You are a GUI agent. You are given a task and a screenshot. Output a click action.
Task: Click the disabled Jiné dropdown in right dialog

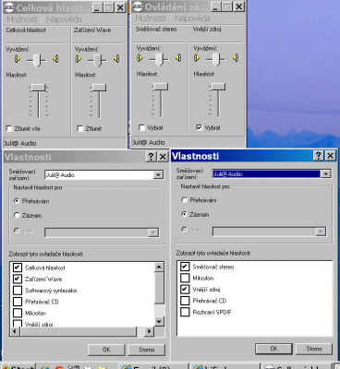(x=269, y=232)
